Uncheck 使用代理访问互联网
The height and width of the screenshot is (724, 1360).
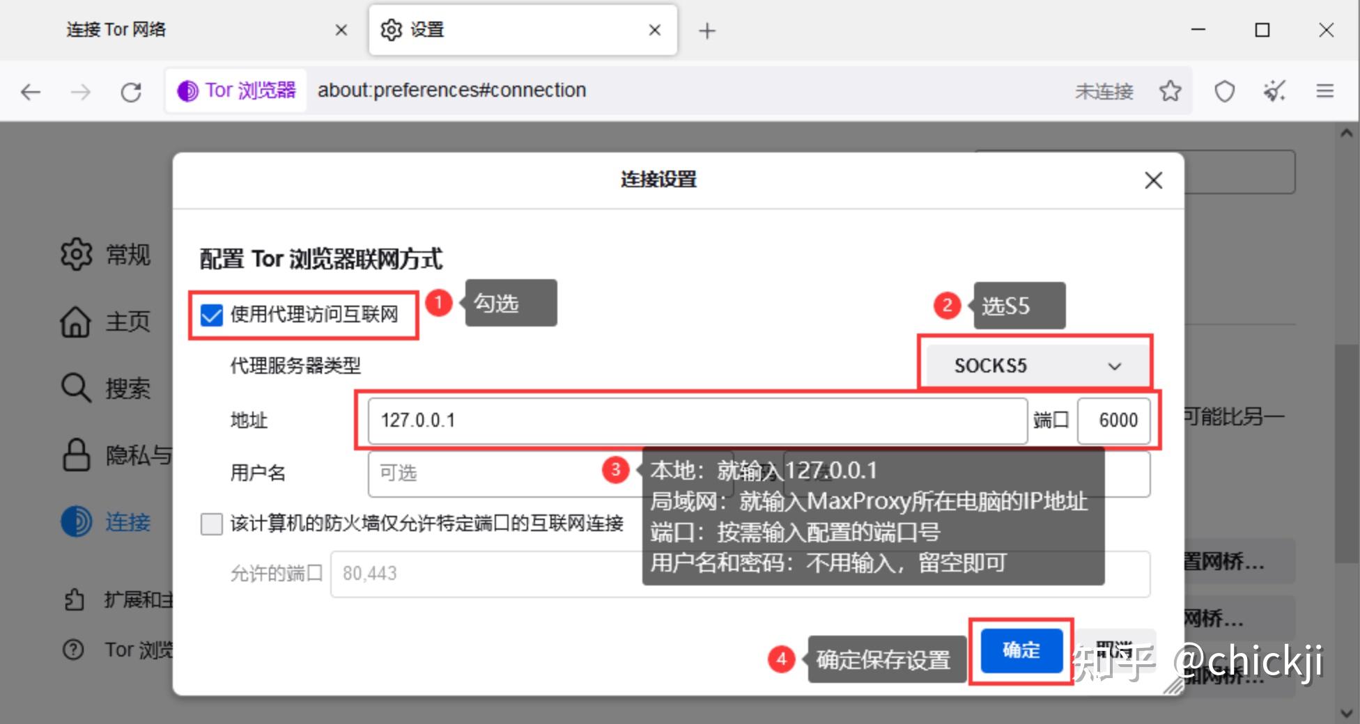211,315
